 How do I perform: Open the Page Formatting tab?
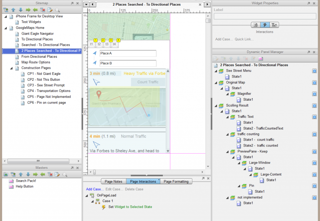click(x=176, y=181)
